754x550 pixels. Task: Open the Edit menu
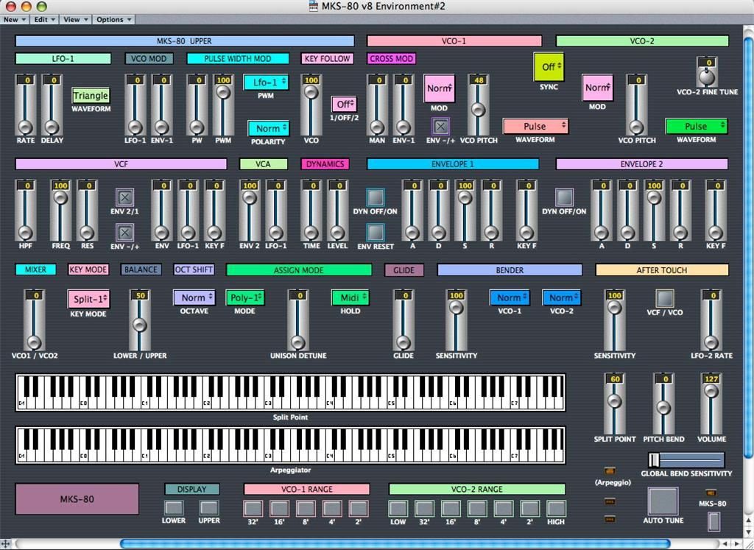[x=44, y=19]
